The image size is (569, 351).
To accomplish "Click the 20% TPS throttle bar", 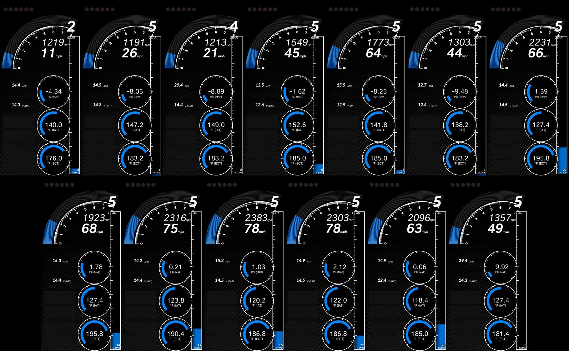I will [441, 336].
